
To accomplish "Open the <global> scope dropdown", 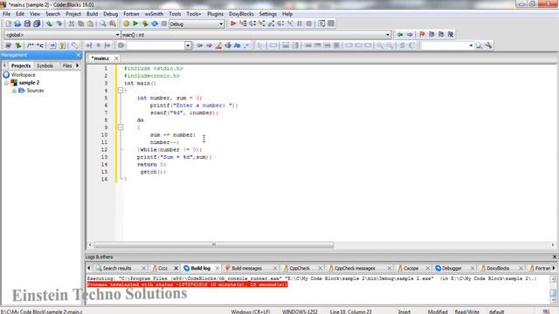I will pos(117,35).
